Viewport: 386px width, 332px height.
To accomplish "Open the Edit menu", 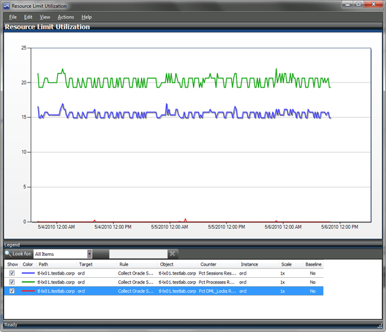I will click(28, 17).
